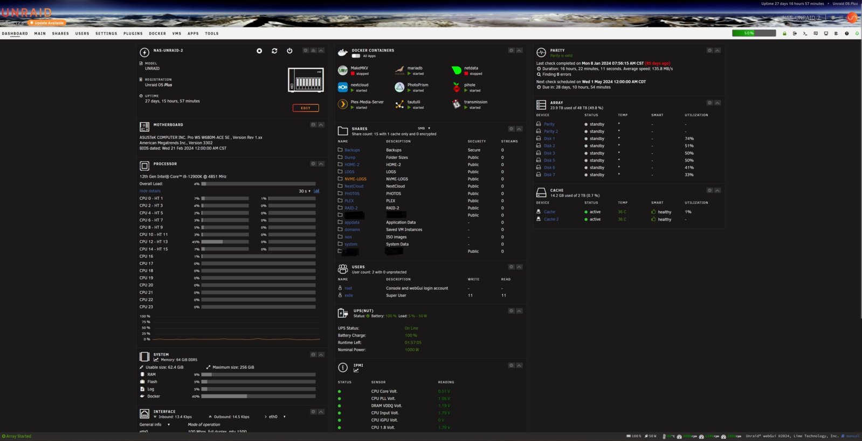This screenshot has height=441, width=862.
Task: Click Hide details link in Processor
Action: click(150, 191)
